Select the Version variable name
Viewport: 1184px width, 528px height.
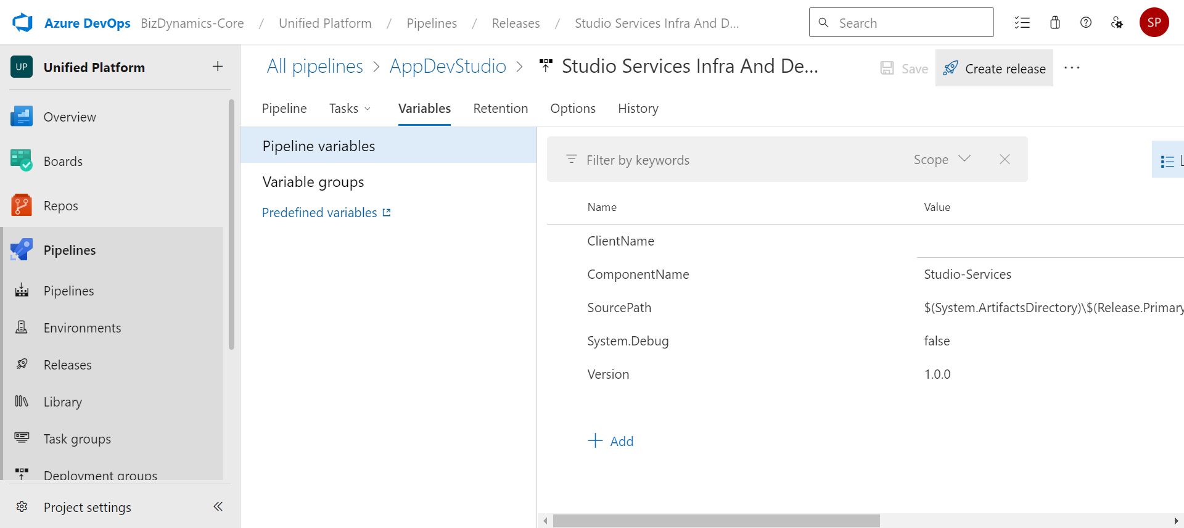click(x=608, y=374)
